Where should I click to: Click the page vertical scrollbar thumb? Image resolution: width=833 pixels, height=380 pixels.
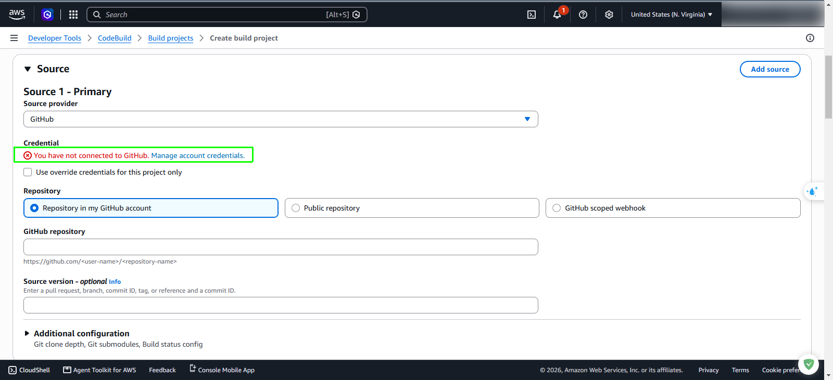(828, 87)
